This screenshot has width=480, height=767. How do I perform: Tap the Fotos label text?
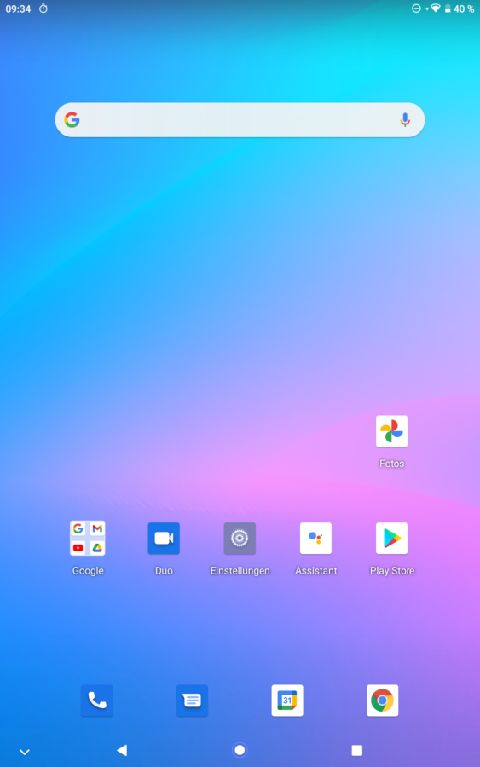coord(392,464)
